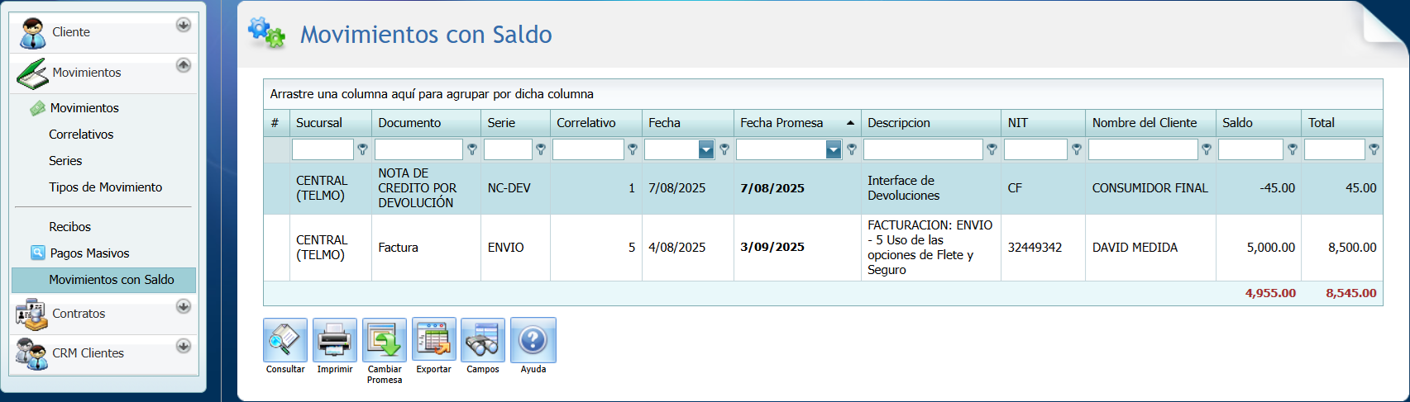Viewport: 1410px width, 402px height.
Task: Click the Sucursal filter text field
Action: tap(323, 149)
